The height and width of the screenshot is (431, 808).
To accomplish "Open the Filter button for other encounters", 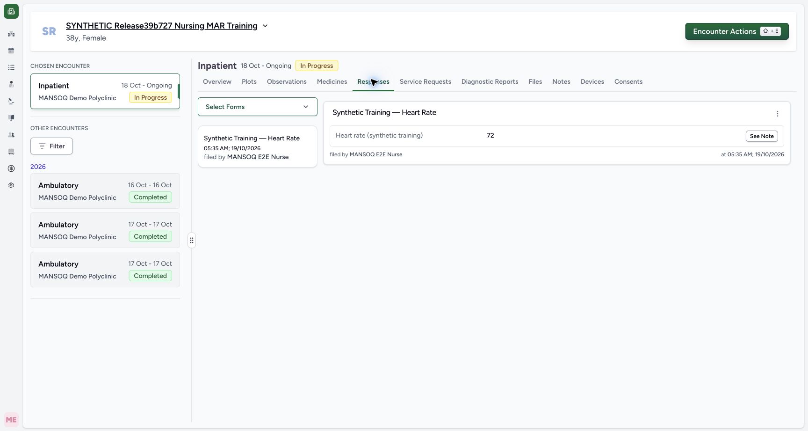I will click(x=51, y=146).
